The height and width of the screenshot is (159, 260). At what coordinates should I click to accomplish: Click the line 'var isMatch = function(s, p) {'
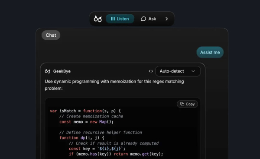point(85,111)
